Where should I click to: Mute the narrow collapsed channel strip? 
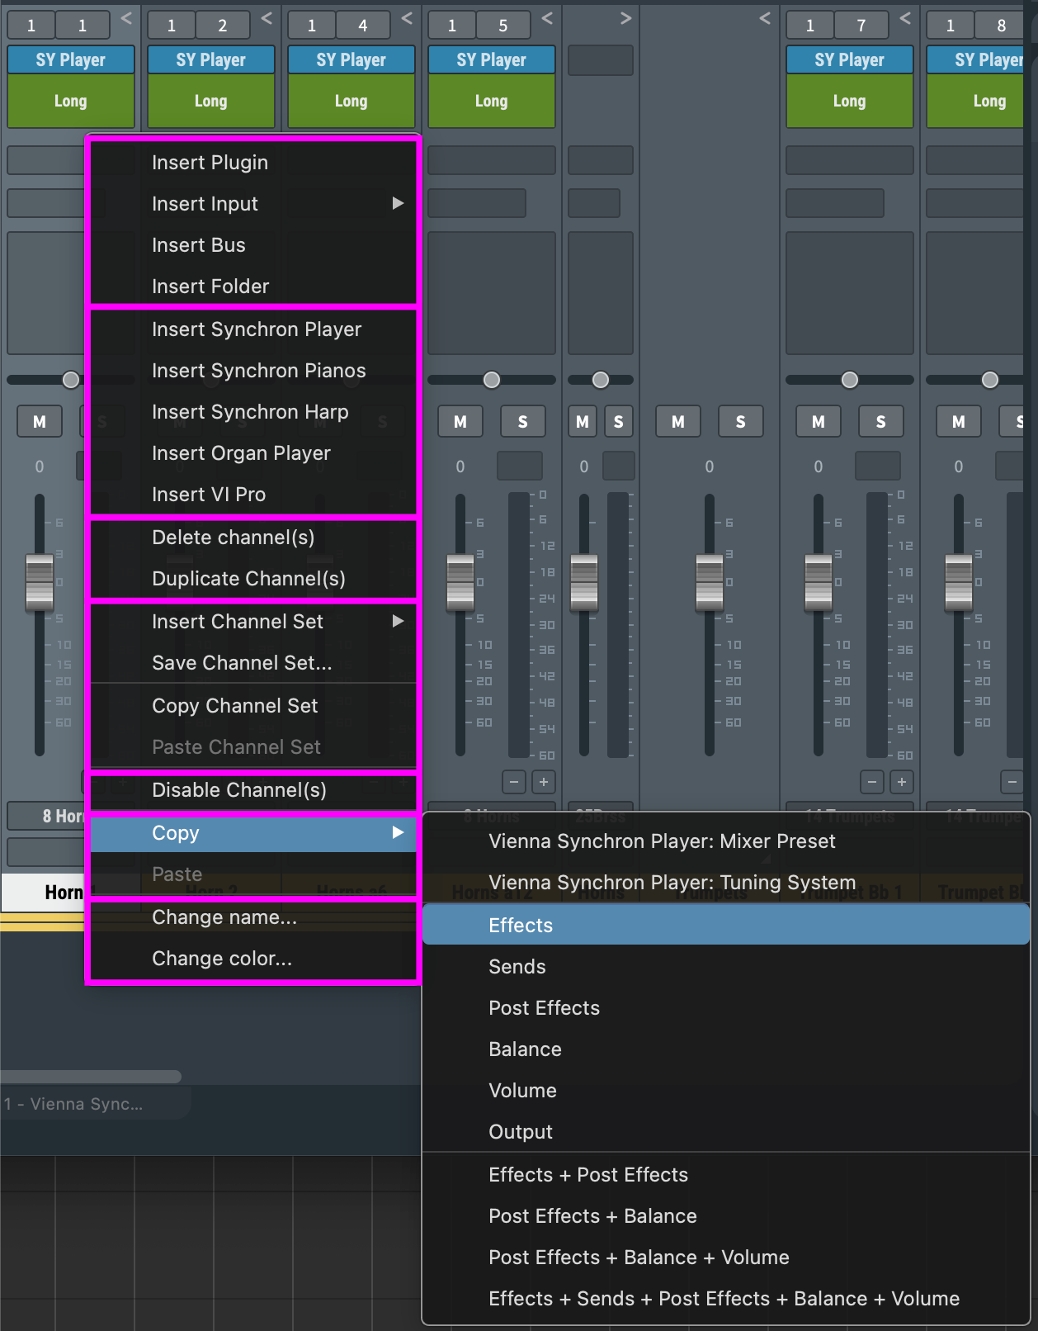583,422
